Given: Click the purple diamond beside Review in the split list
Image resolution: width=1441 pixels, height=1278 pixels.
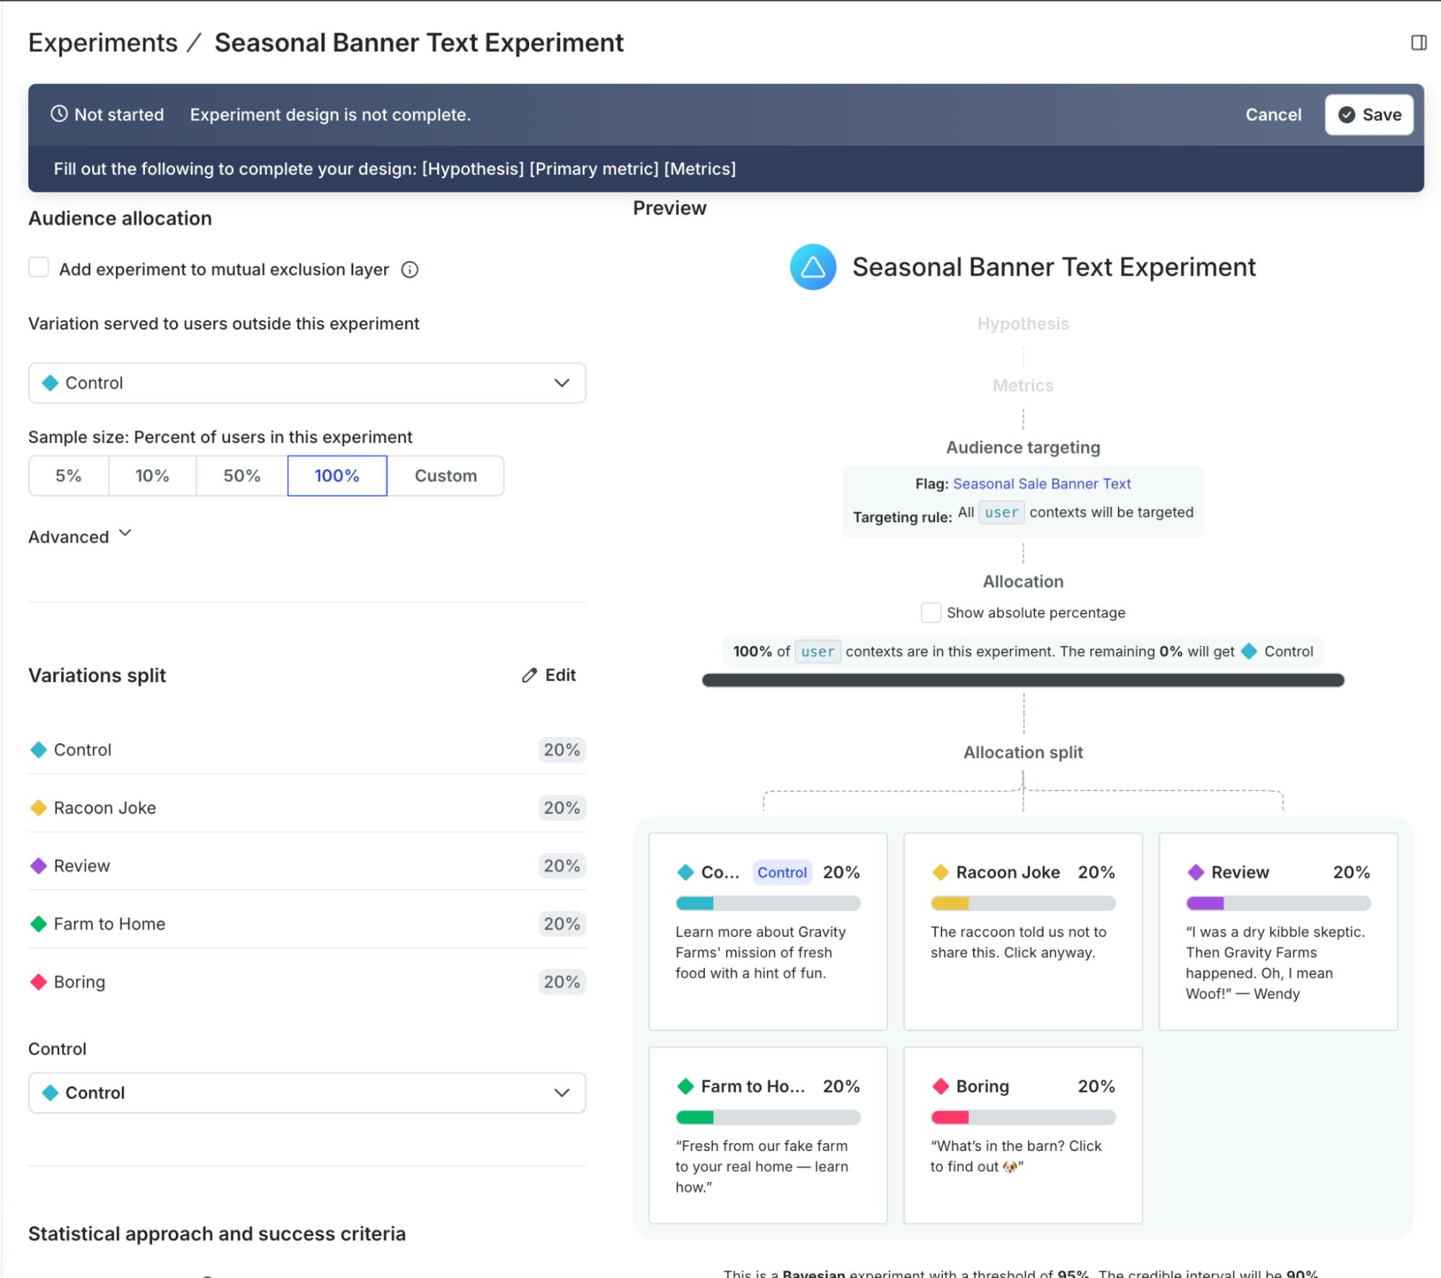Looking at the screenshot, I should tap(39, 865).
